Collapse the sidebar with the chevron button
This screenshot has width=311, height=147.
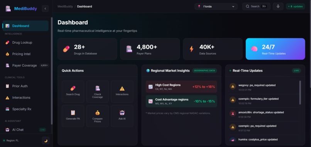[x=45, y=9]
